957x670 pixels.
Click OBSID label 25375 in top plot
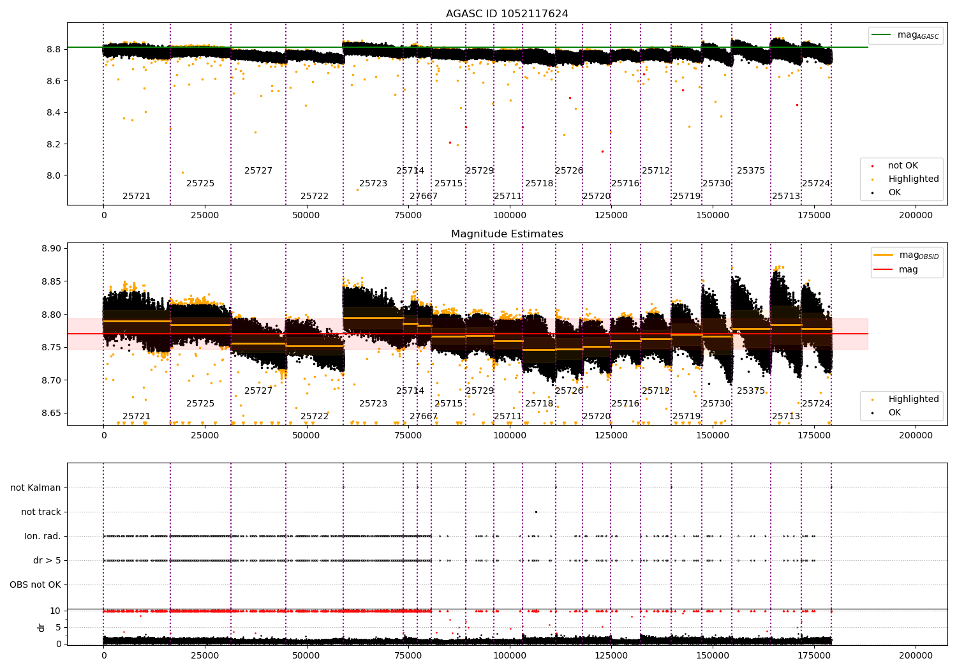(751, 171)
